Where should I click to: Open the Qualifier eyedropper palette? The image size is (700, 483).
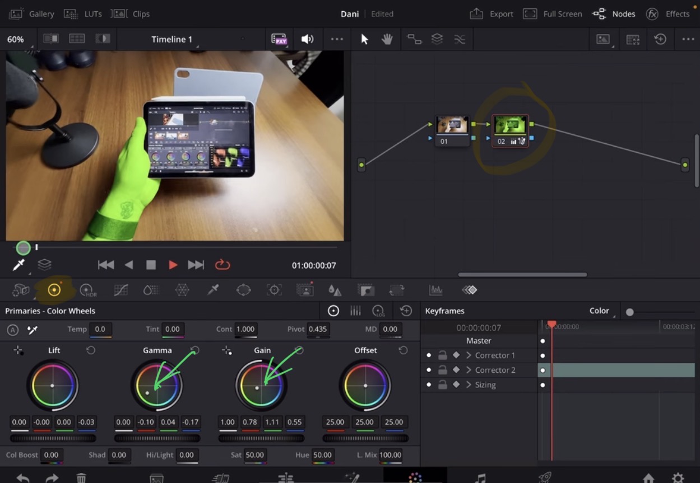pos(213,290)
